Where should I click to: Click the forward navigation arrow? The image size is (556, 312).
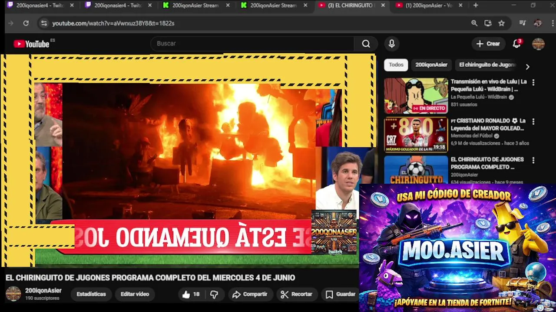click(x=11, y=23)
